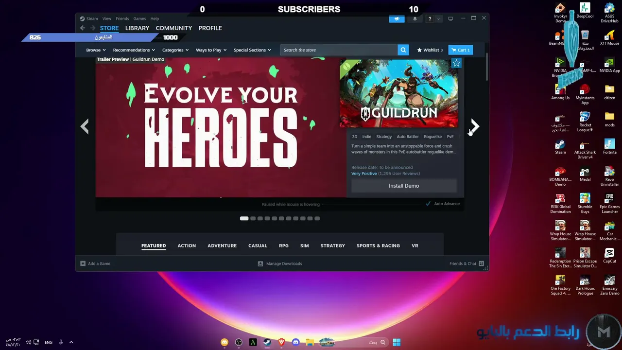Open the Games menu
622x350 pixels.
[139, 18]
